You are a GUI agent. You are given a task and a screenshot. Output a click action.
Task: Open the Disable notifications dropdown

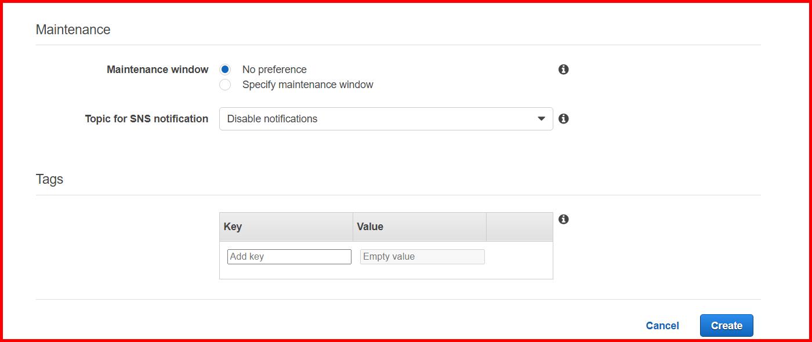point(386,119)
